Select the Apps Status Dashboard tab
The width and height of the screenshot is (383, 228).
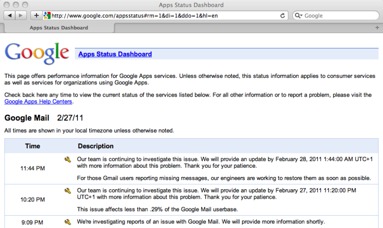click(x=59, y=28)
